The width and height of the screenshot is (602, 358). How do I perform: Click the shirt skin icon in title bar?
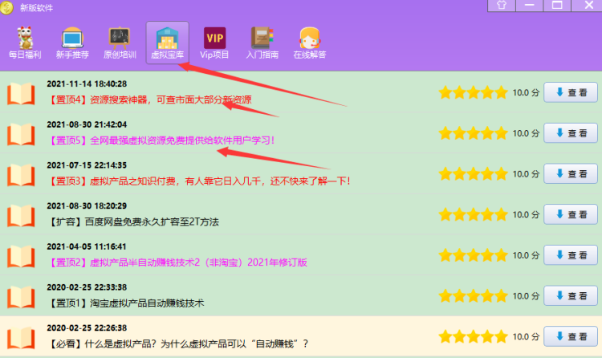click(x=503, y=6)
